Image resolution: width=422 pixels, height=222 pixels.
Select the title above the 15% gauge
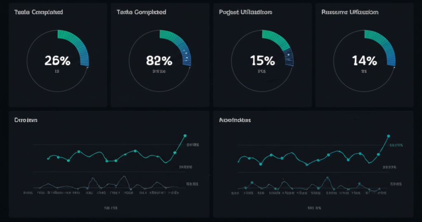(246, 12)
